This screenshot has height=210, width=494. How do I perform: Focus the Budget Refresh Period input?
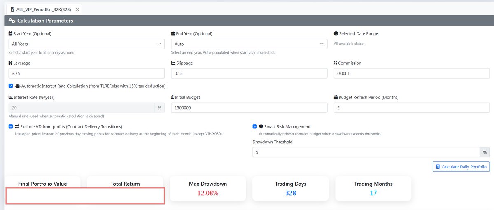coord(412,107)
